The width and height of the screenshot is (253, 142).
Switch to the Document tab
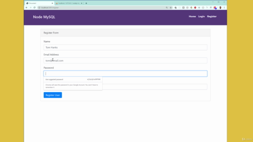[40, 3]
